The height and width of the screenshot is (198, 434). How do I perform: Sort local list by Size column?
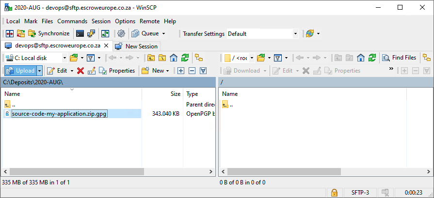coord(162,94)
